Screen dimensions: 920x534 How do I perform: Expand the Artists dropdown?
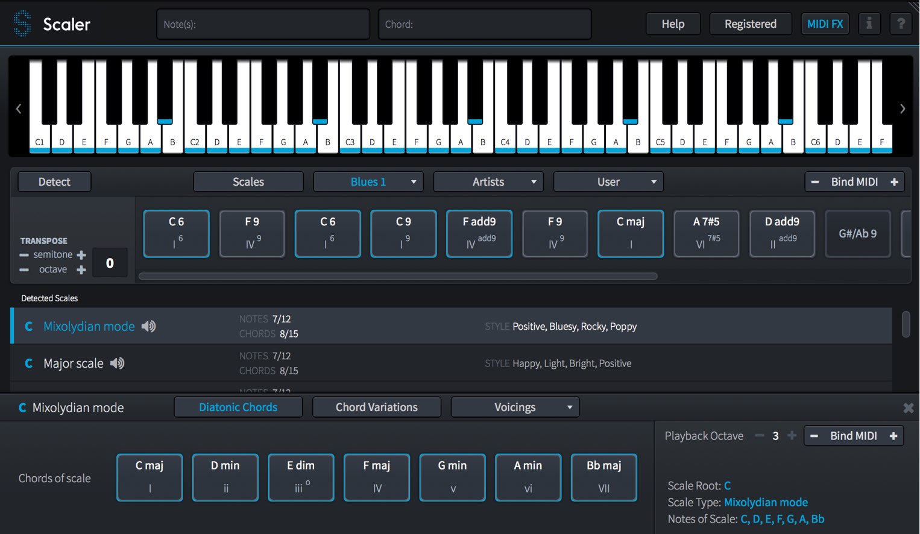(488, 182)
